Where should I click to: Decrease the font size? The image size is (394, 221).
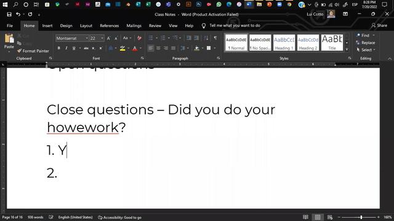[116, 38]
